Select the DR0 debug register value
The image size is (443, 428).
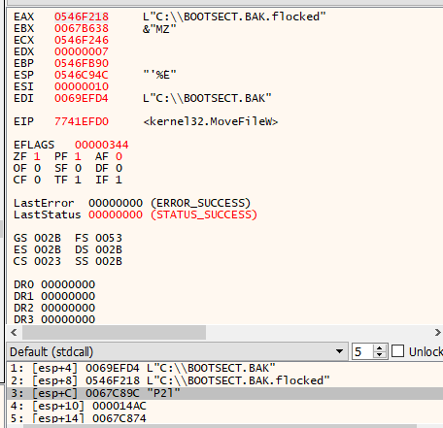(x=68, y=284)
